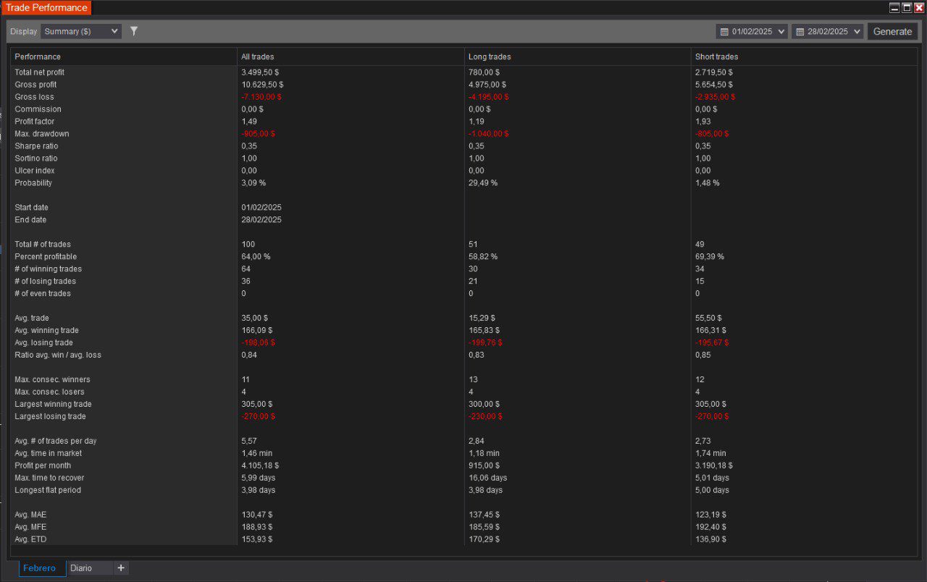Select the 10.629,50 $ gross profit value
The height and width of the screenshot is (582, 927).
point(262,85)
